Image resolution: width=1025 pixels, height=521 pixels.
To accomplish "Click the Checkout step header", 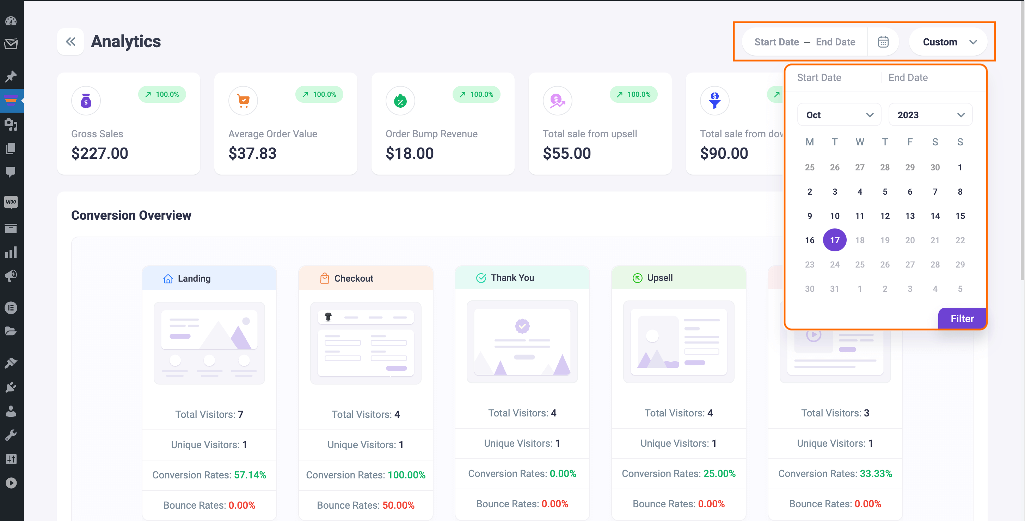I will (366, 278).
